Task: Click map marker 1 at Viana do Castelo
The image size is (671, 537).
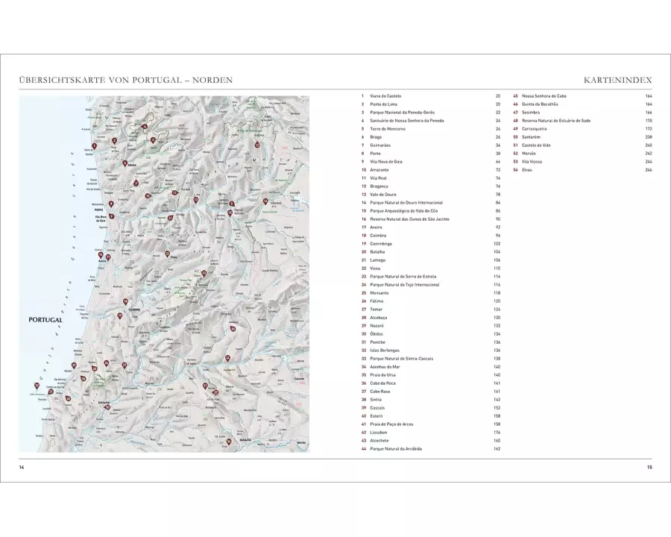Action: (x=94, y=147)
